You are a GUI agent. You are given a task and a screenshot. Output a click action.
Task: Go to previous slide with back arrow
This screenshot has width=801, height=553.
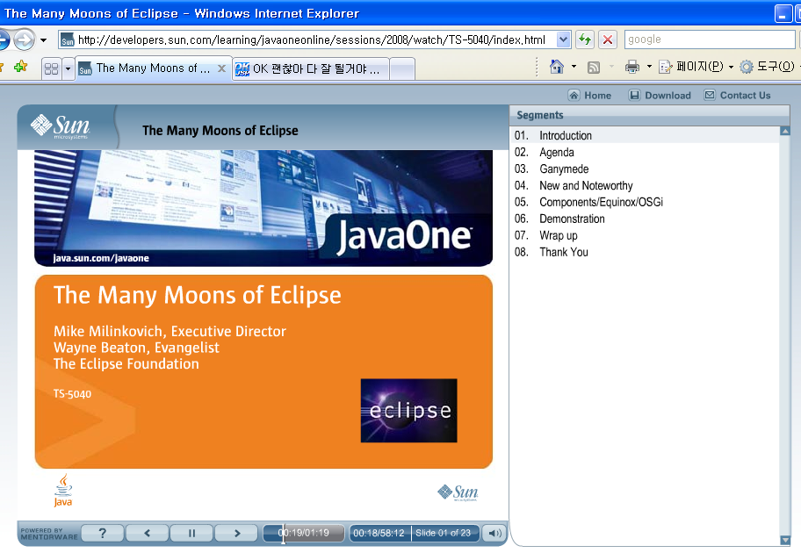(x=148, y=533)
